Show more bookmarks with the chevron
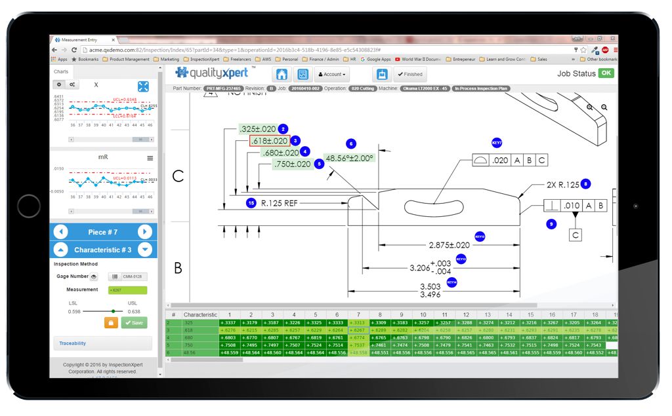Viewport: 672px width, 416px height. 573,60
